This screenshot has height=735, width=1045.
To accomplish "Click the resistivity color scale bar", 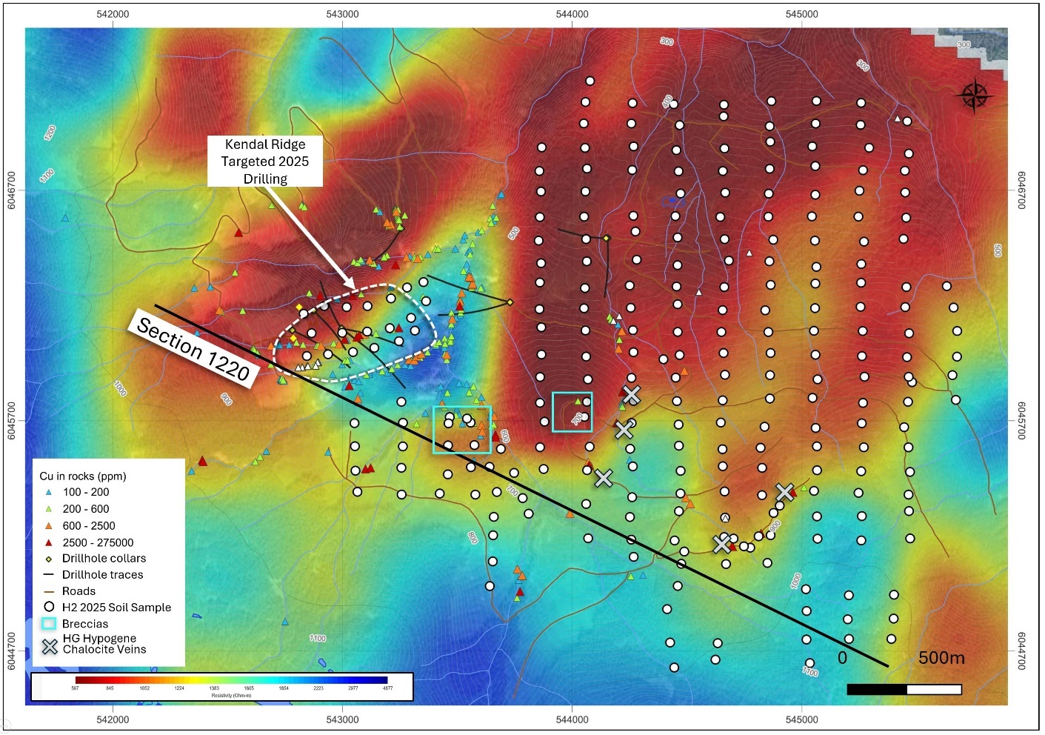I will pos(231,679).
